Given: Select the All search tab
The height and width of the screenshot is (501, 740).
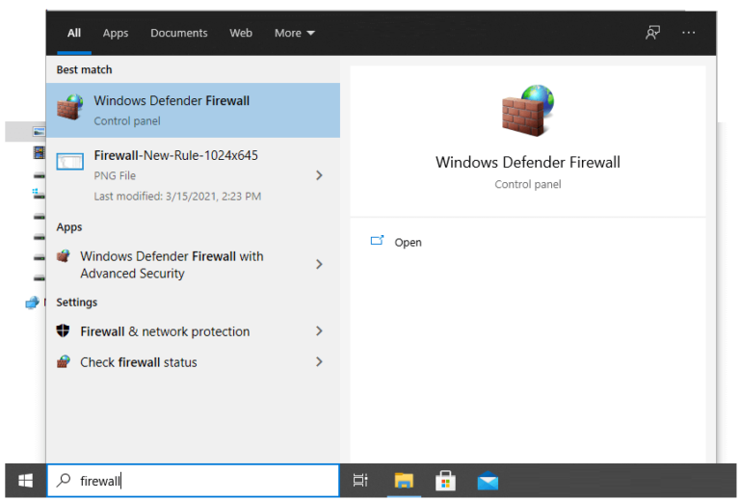Looking at the screenshot, I should pyautogui.click(x=74, y=33).
